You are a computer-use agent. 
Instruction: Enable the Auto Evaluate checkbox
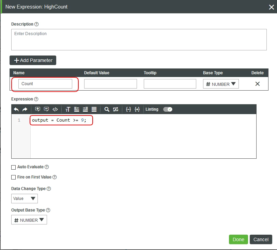pyautogui.click(x=13, y=167)
